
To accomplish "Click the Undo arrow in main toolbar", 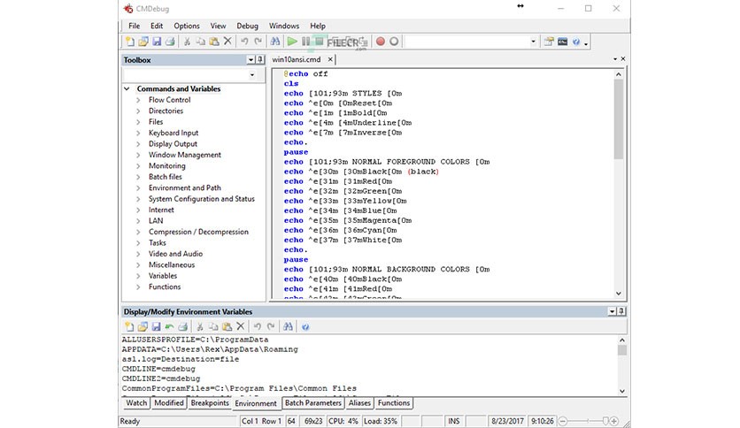I will 244,42.
